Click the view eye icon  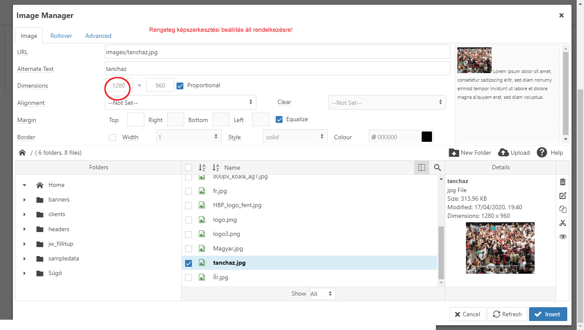(563, 237)
